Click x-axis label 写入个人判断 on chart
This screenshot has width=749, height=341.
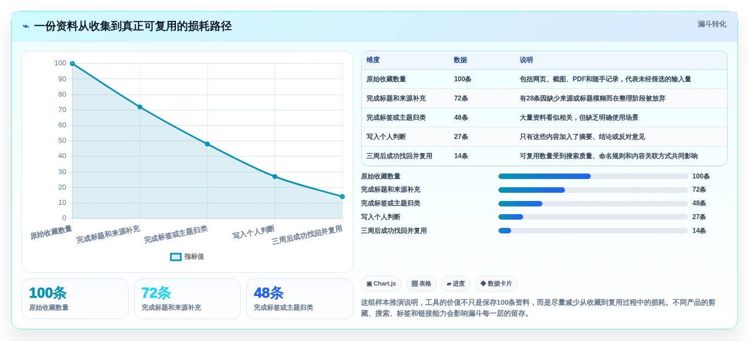pyautogui.click(x=253, y=232)
